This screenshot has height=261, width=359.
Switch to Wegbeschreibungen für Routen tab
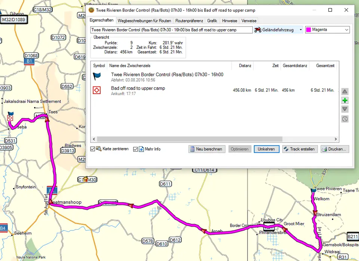(x=144, y=21)
